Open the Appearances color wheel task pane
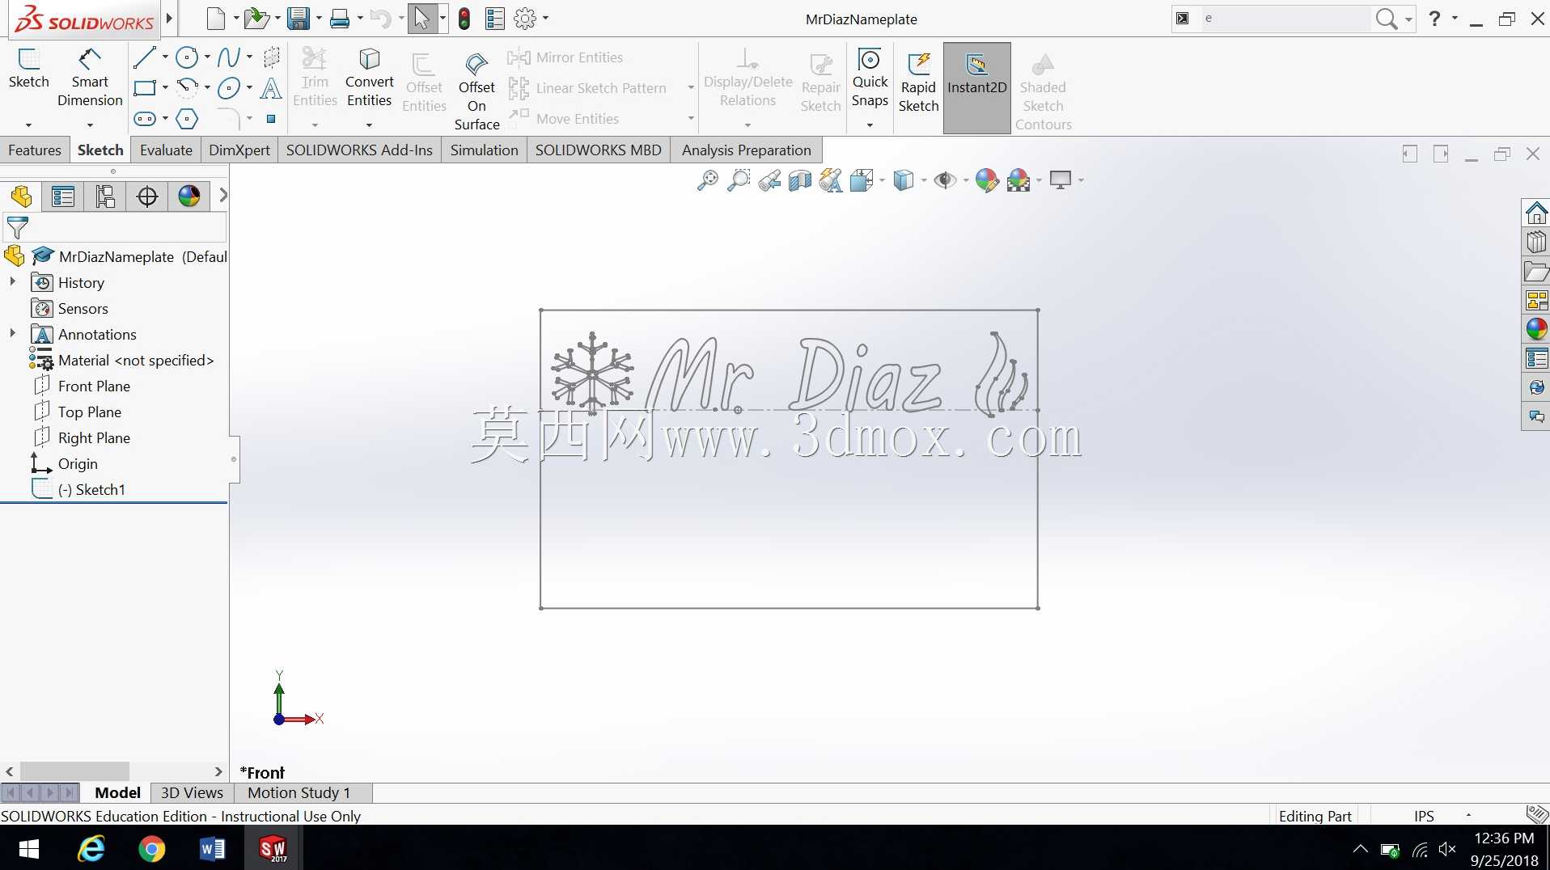The image size is (1550, 870). pyautogui.click(x=1535, y=329)
